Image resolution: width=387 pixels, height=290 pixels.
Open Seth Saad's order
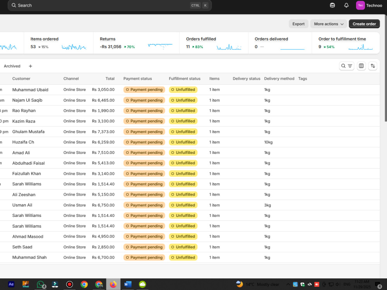[x=190, y=247]
